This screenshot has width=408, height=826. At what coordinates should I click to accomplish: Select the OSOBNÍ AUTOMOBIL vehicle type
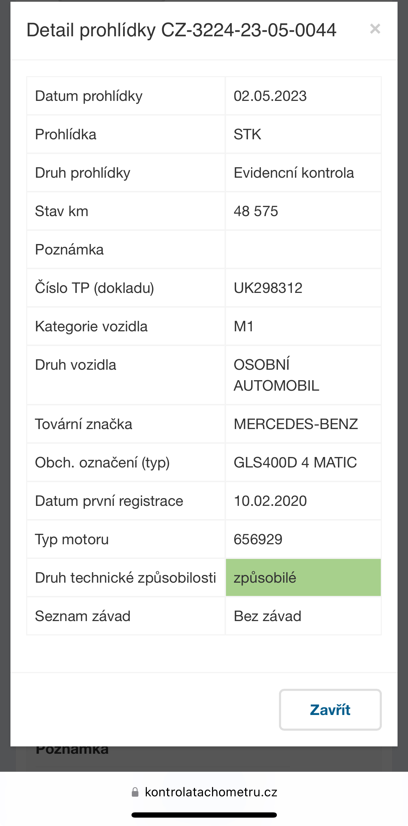(277, 375)
